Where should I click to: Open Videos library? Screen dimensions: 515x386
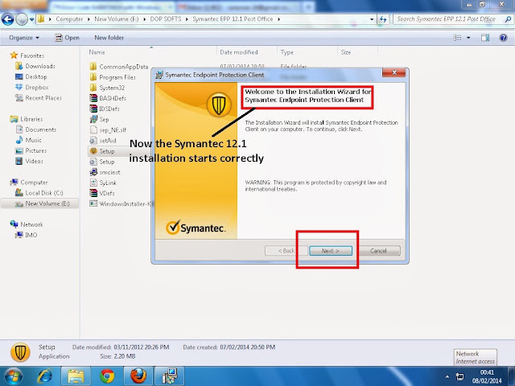[x=34, y=161]
